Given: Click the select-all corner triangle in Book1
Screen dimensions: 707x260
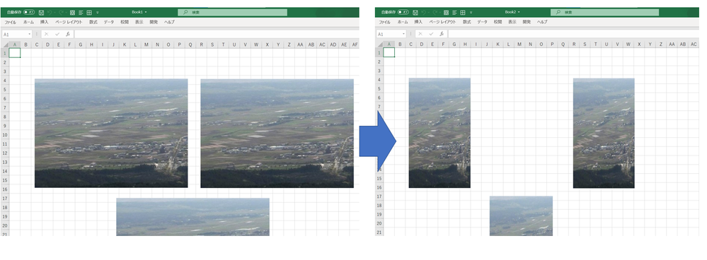Looking at the screenshot, I should (x=5, y=45).
